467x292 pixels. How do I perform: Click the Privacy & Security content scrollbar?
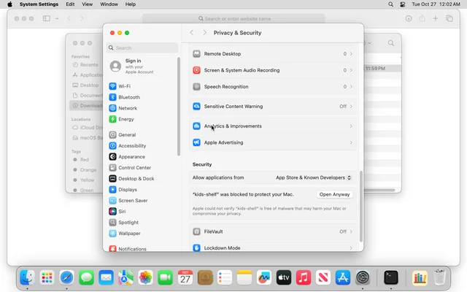[361, 206]
